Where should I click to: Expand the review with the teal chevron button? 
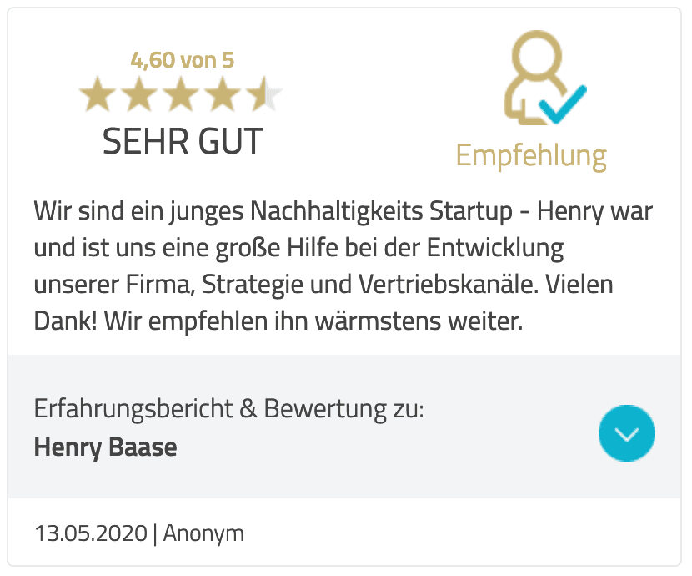click(x=627, y=433)
